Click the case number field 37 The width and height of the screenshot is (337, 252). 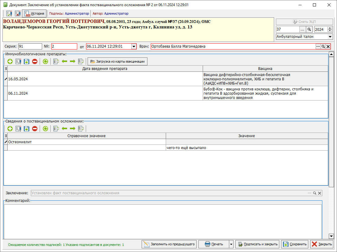(x=288, y=29)
